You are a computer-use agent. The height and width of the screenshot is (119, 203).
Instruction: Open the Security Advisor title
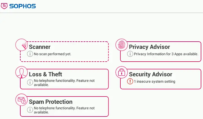151,74
